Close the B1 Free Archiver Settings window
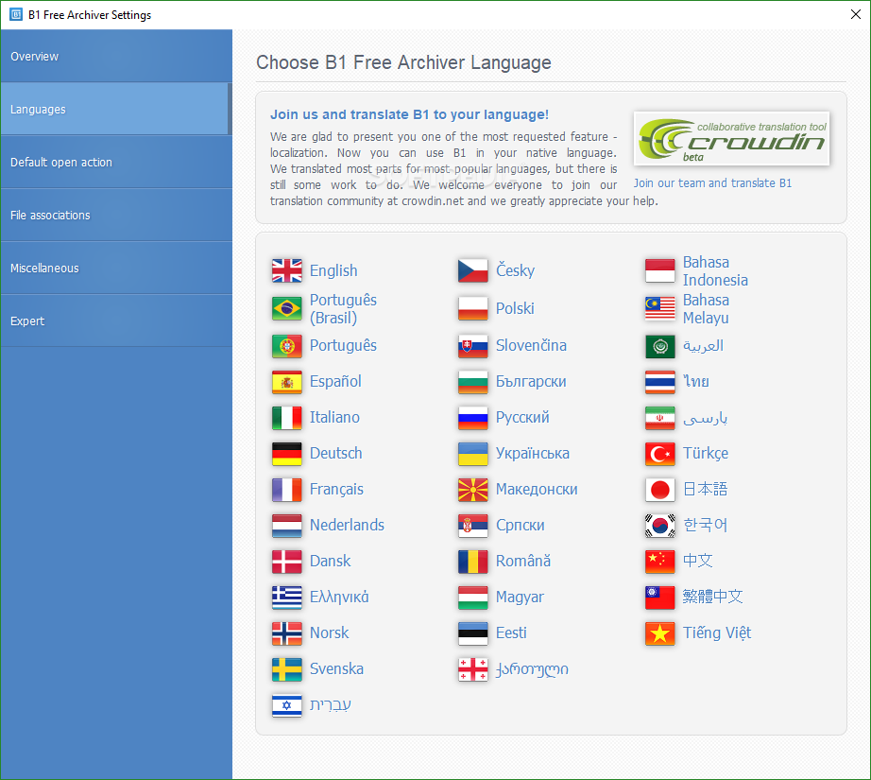The image size is (871, 780). 856,14
